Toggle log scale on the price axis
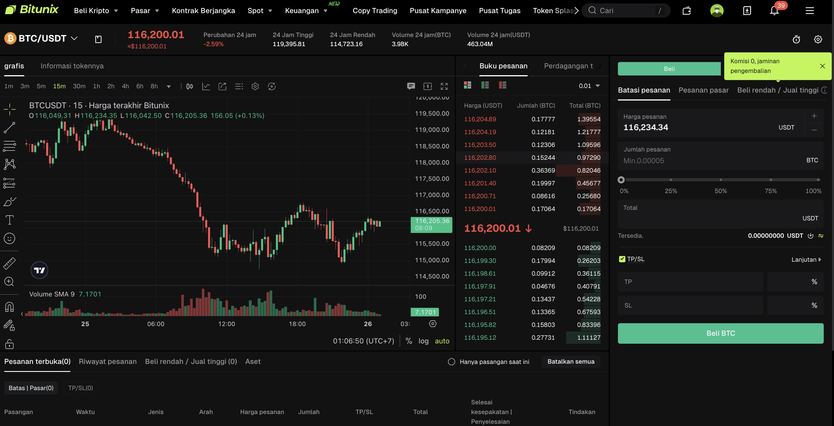 (424, 341)
